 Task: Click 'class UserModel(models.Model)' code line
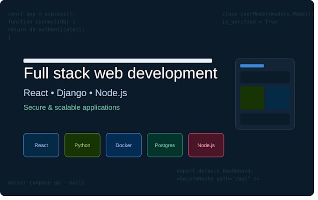click(267, 14)
